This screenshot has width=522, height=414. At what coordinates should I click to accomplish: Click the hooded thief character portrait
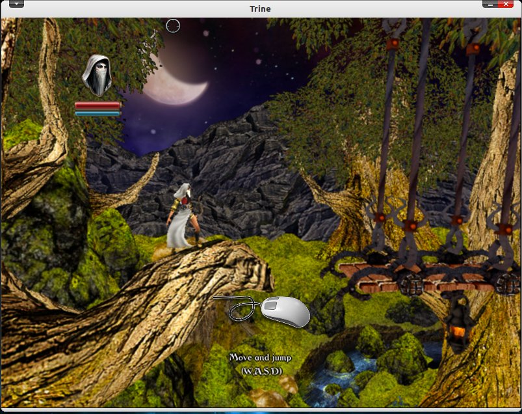[x=97, y=76]
